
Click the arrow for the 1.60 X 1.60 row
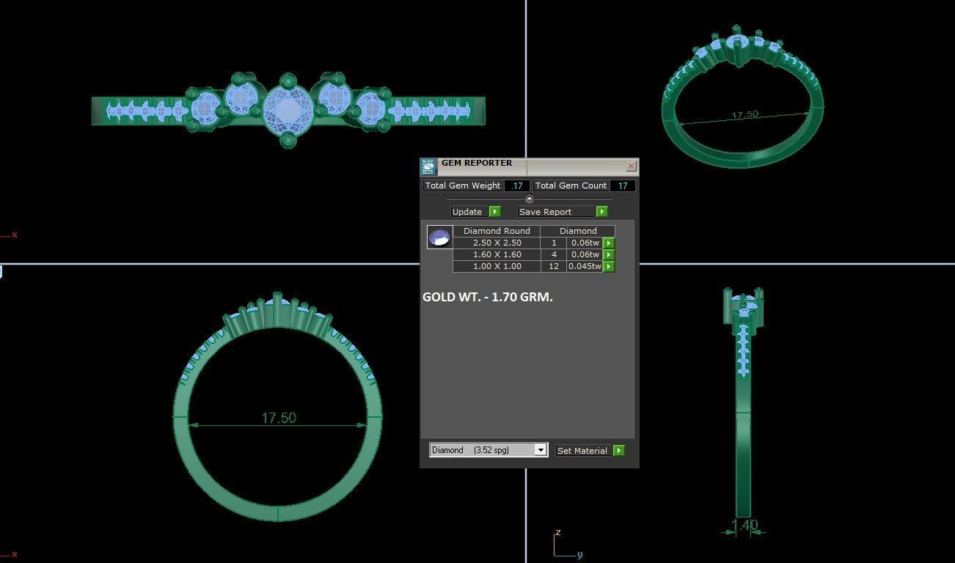pyautogui.click(x=609, y=254)
